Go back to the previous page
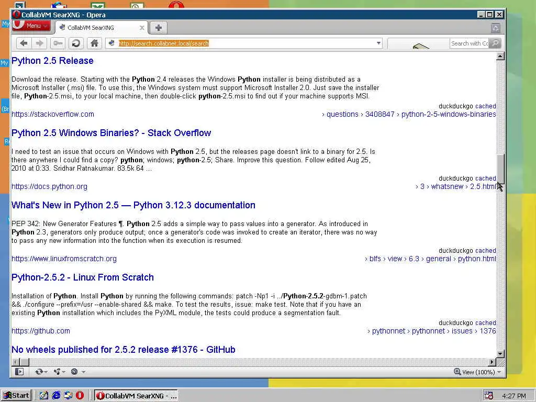Viewport: 536px width, 402px height. click(24, 43)
